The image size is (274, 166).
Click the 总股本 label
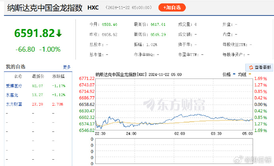(x=96, y=45)
